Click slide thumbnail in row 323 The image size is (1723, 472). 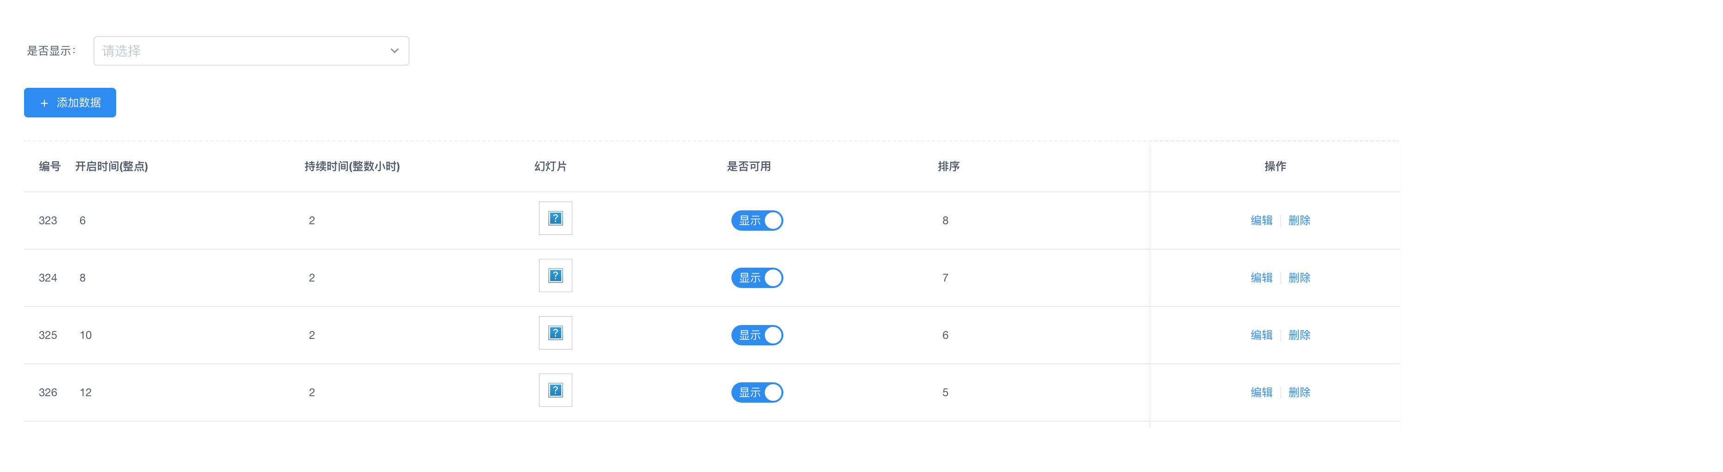(x=555, y=219)
